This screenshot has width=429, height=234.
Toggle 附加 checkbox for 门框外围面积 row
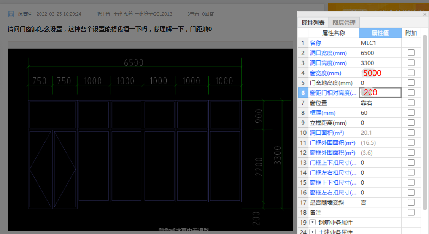411,143
